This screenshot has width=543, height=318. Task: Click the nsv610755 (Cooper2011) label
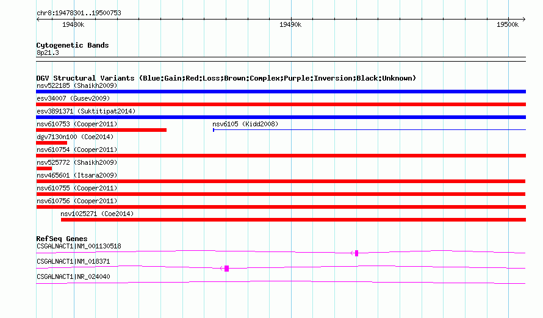(x=77, y=188)
